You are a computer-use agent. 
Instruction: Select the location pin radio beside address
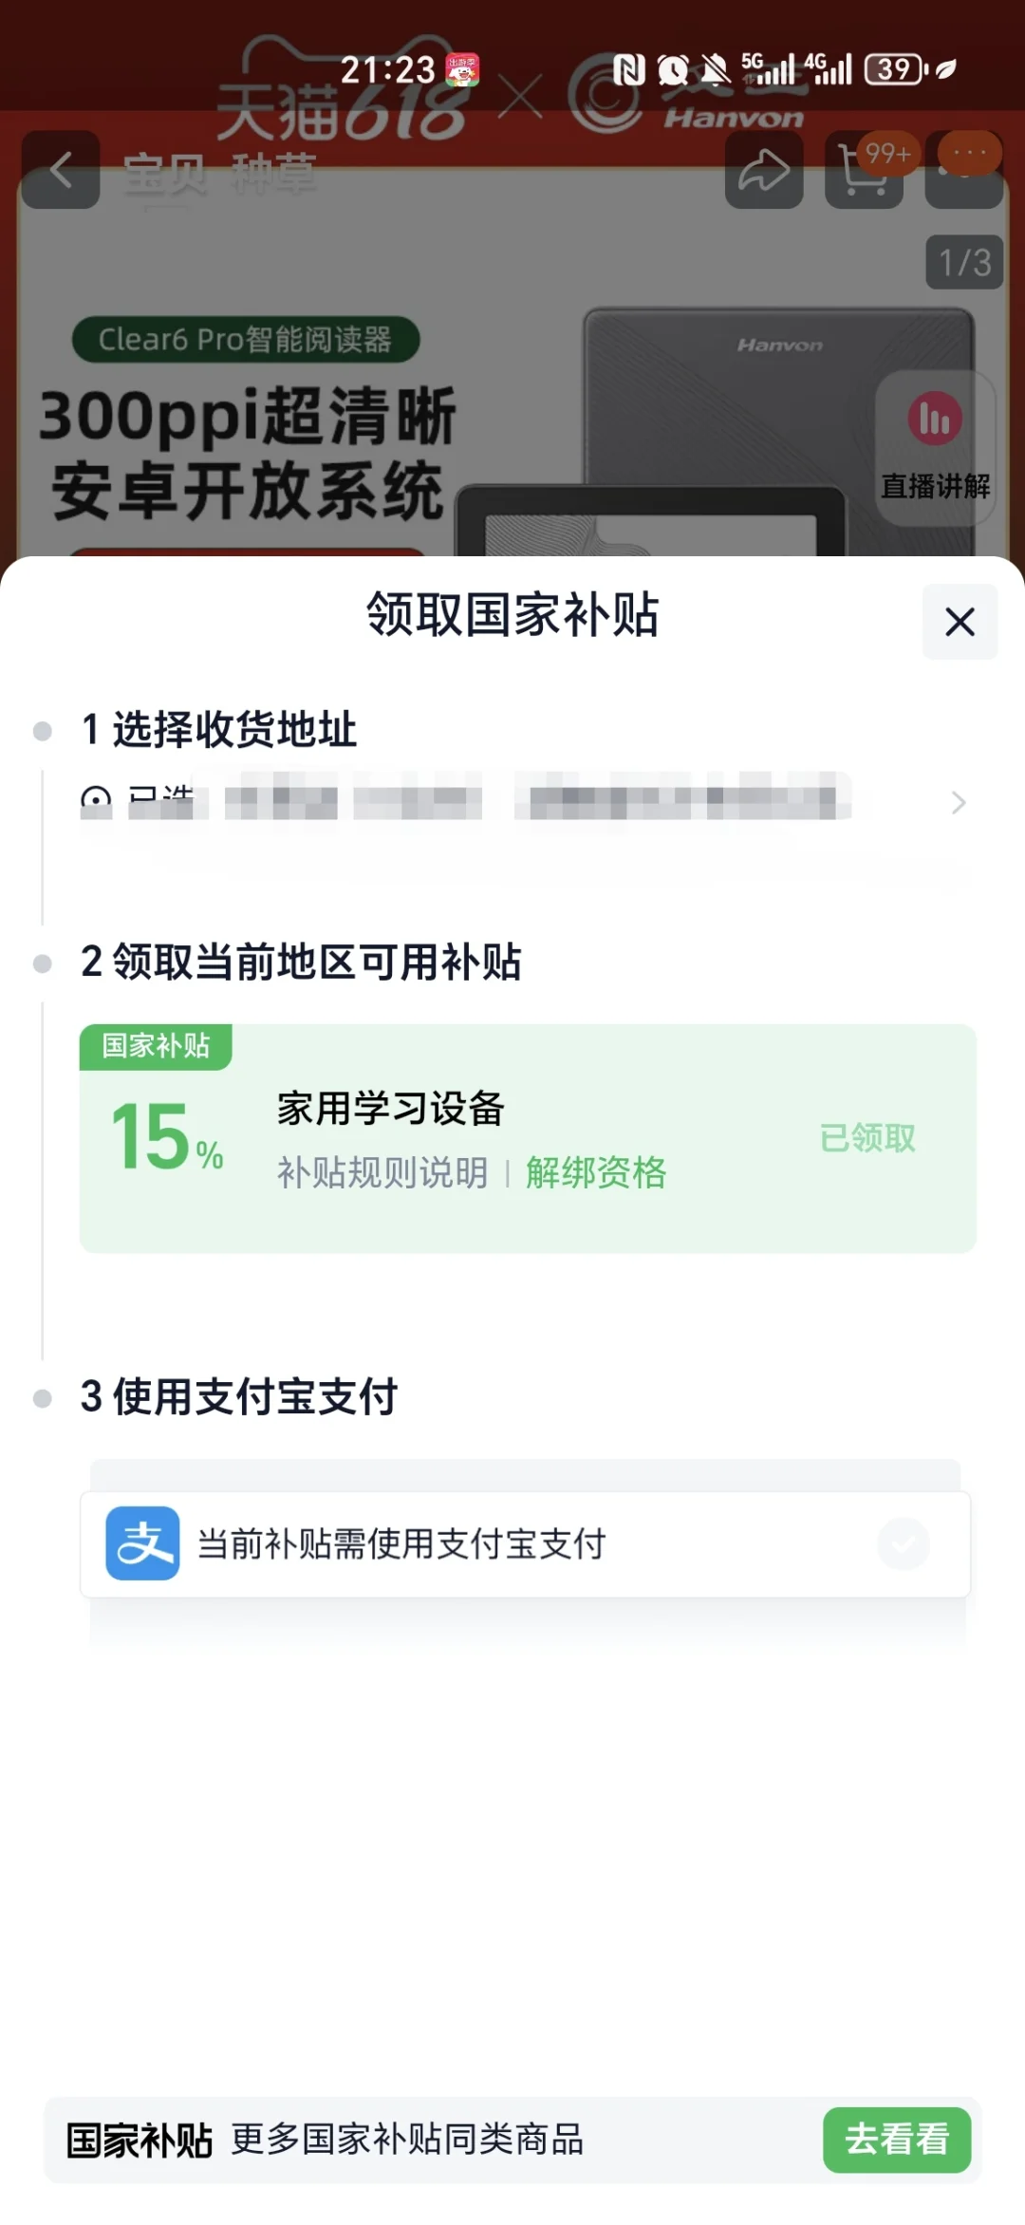coord(96,802)
